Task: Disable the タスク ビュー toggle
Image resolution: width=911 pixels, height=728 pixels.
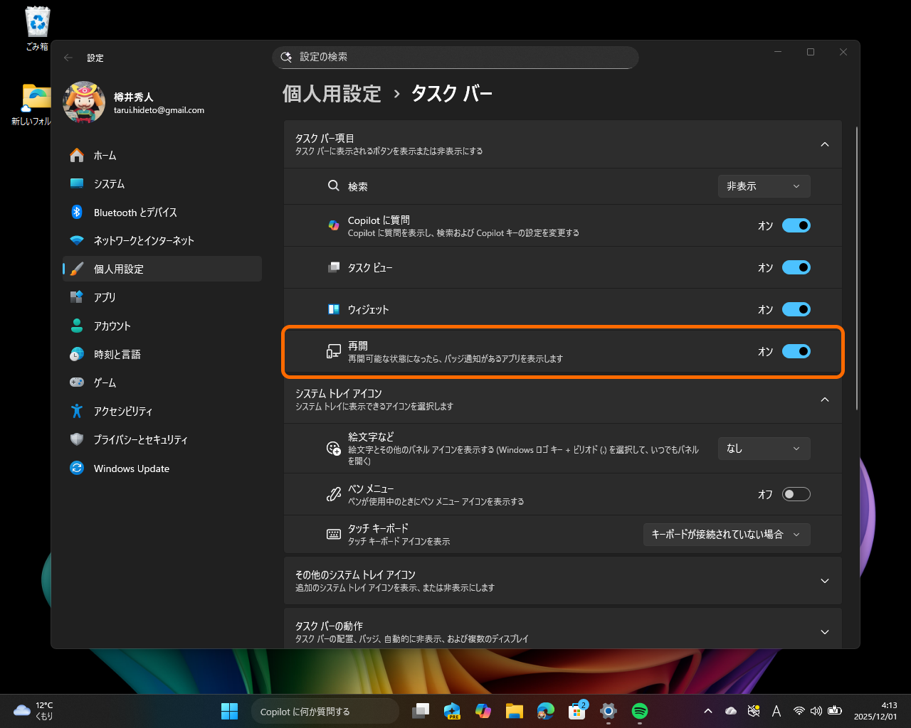Action: [x=796, y=267]
